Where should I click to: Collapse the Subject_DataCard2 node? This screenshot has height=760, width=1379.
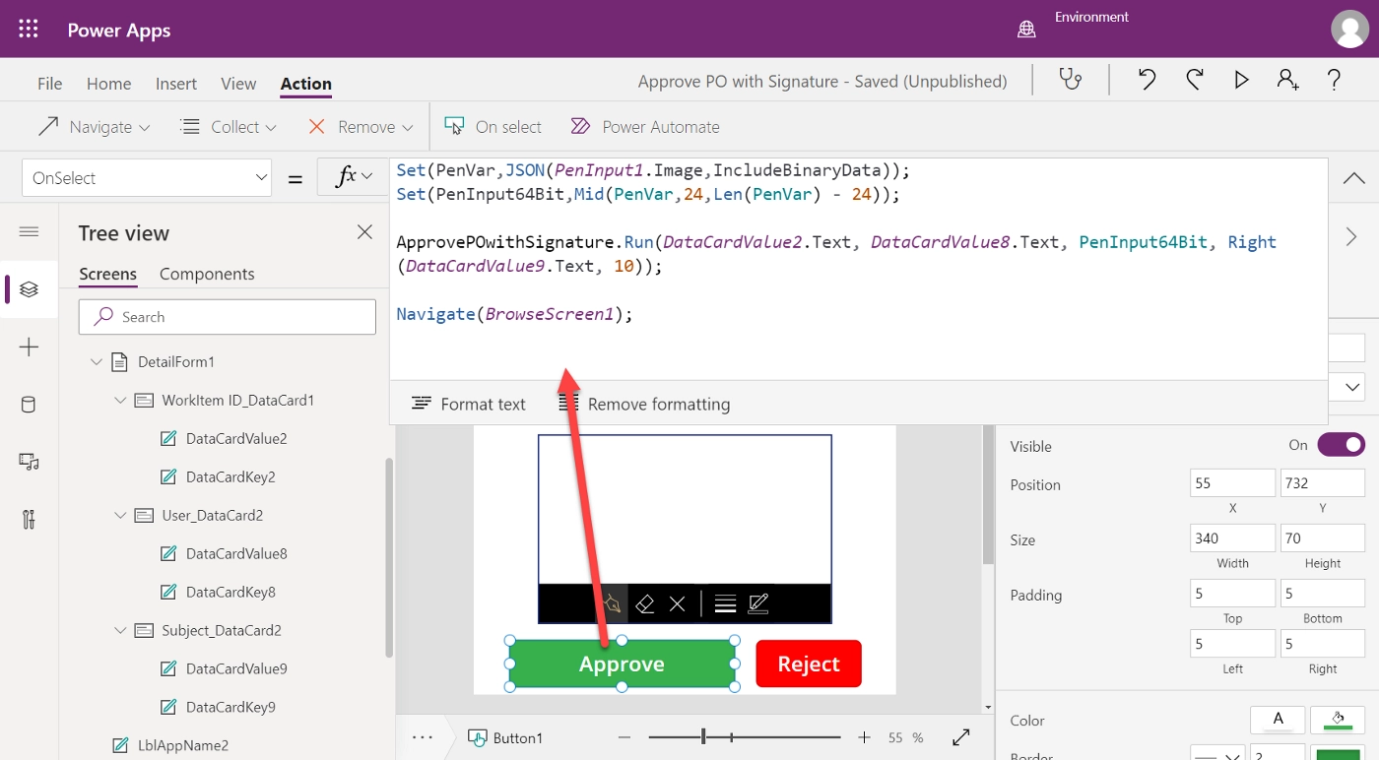[x=120, y=631]
